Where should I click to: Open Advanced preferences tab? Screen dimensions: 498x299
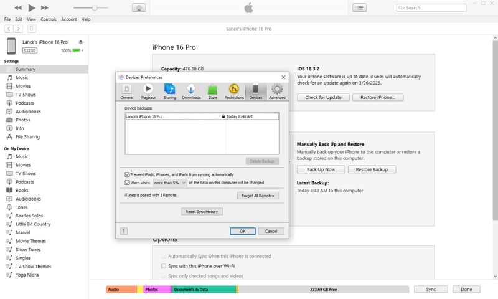click(x=277, y=92)
